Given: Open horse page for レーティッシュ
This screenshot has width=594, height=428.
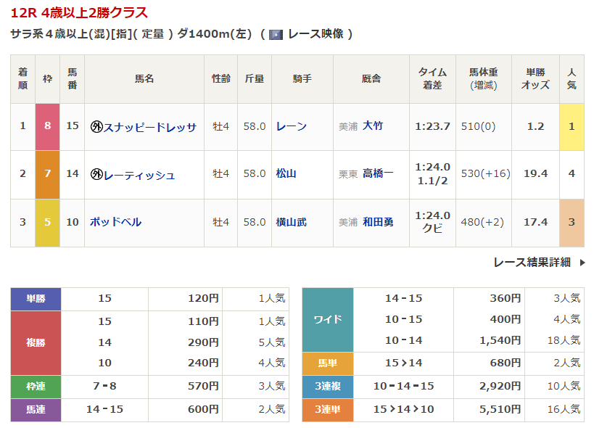Looking at the screenshot, I should [x=139, y=175].
